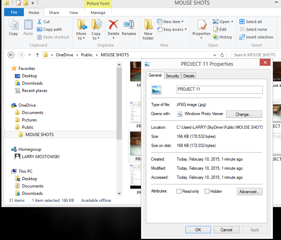Toggle the Read-only checkbox
Image resolution: width=281 pixels, height=240 pixels.
(x=179, y=191)
